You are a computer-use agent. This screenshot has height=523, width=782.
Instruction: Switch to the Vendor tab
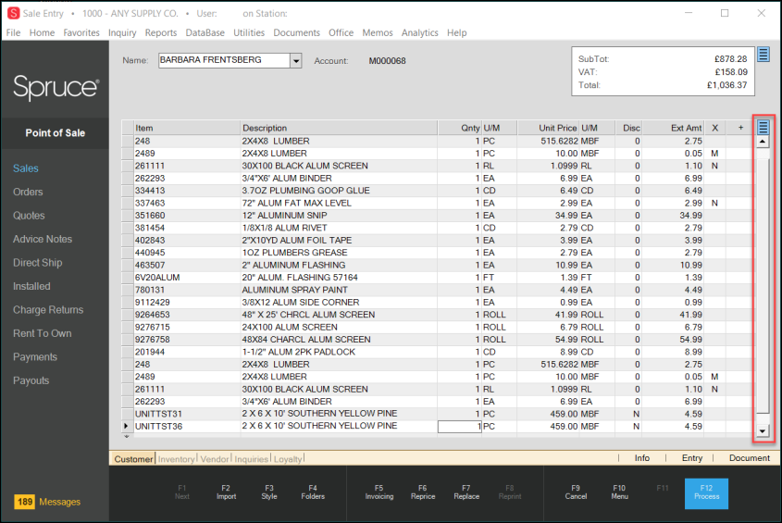pyautogui.click(x=215, y=458)
